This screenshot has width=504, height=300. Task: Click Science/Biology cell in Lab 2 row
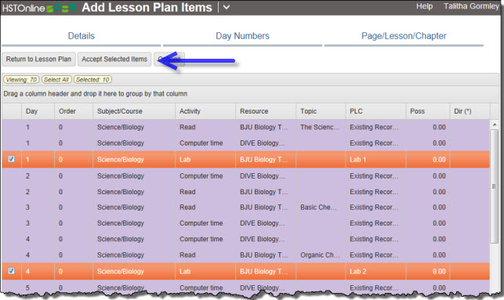point(134,272)
